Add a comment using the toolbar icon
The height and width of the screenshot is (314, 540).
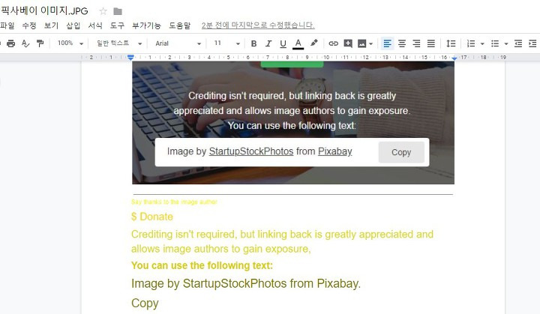pos(348,43)
